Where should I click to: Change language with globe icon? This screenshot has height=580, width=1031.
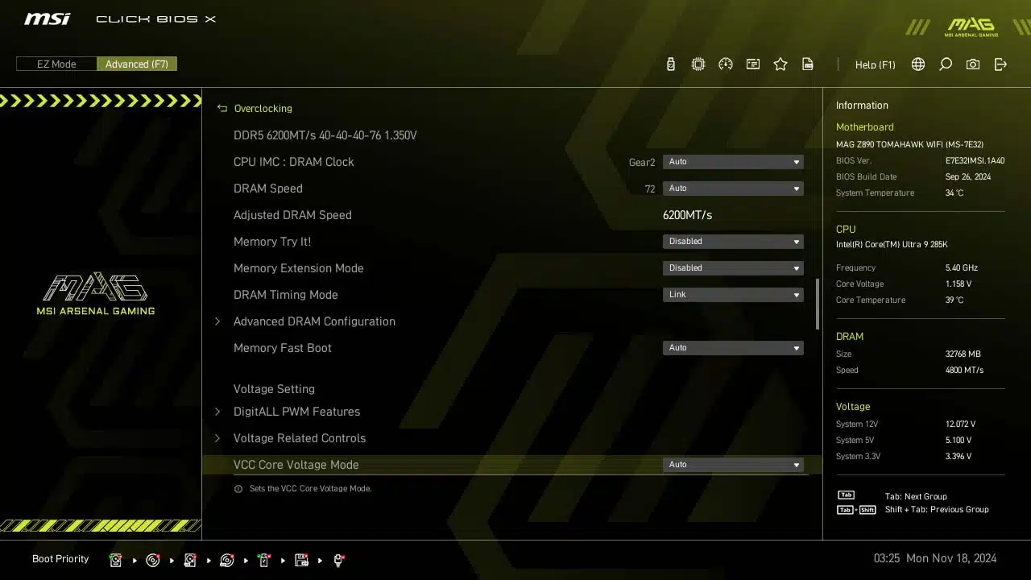[x=918, y=64]
